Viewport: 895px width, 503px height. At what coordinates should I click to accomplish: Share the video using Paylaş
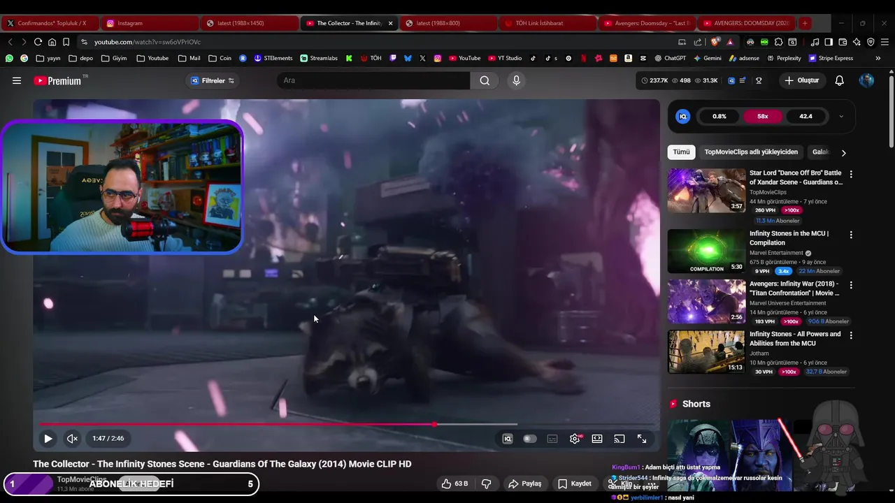[525, 483]
